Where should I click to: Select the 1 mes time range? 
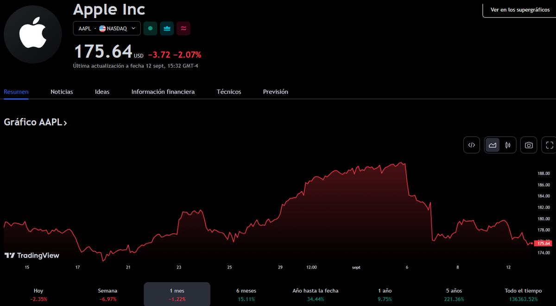pyautogui.click(x=177, y=294)
